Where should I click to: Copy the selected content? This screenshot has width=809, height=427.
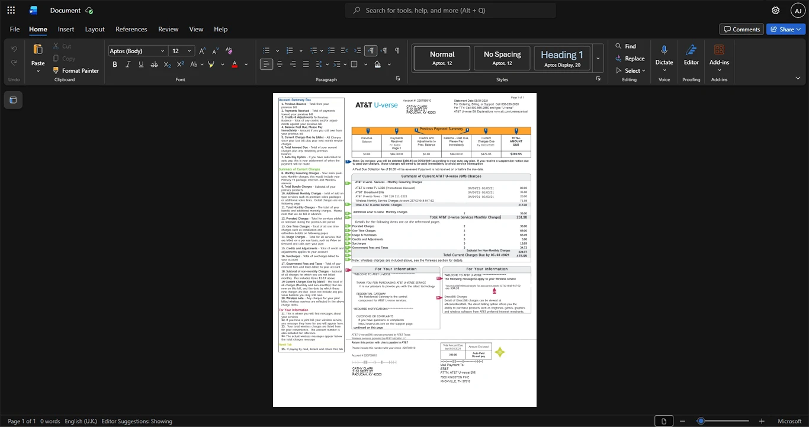tap(64, 59)
